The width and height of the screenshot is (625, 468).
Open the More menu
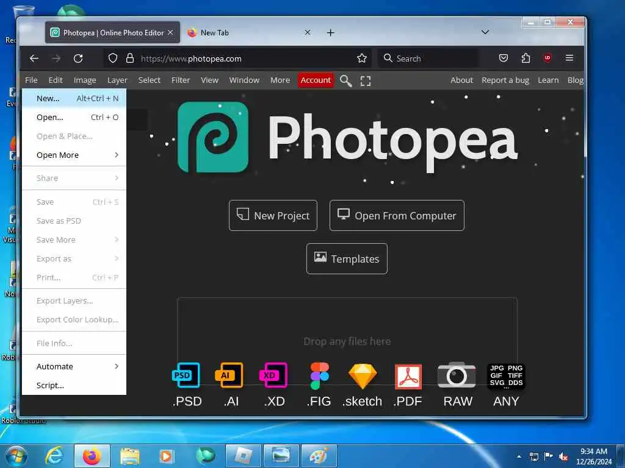pos(280,80)
